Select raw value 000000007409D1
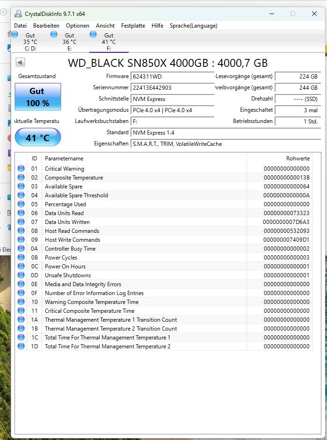327x440 pixels. pos(287,240)
